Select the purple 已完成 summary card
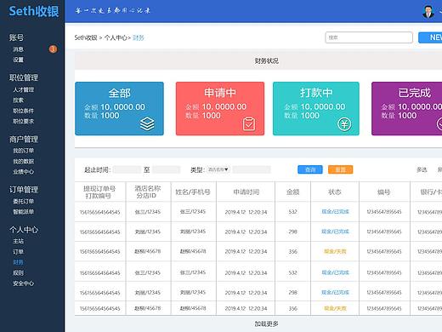Viewport: 442px width, 332px height. pos(407,109)
